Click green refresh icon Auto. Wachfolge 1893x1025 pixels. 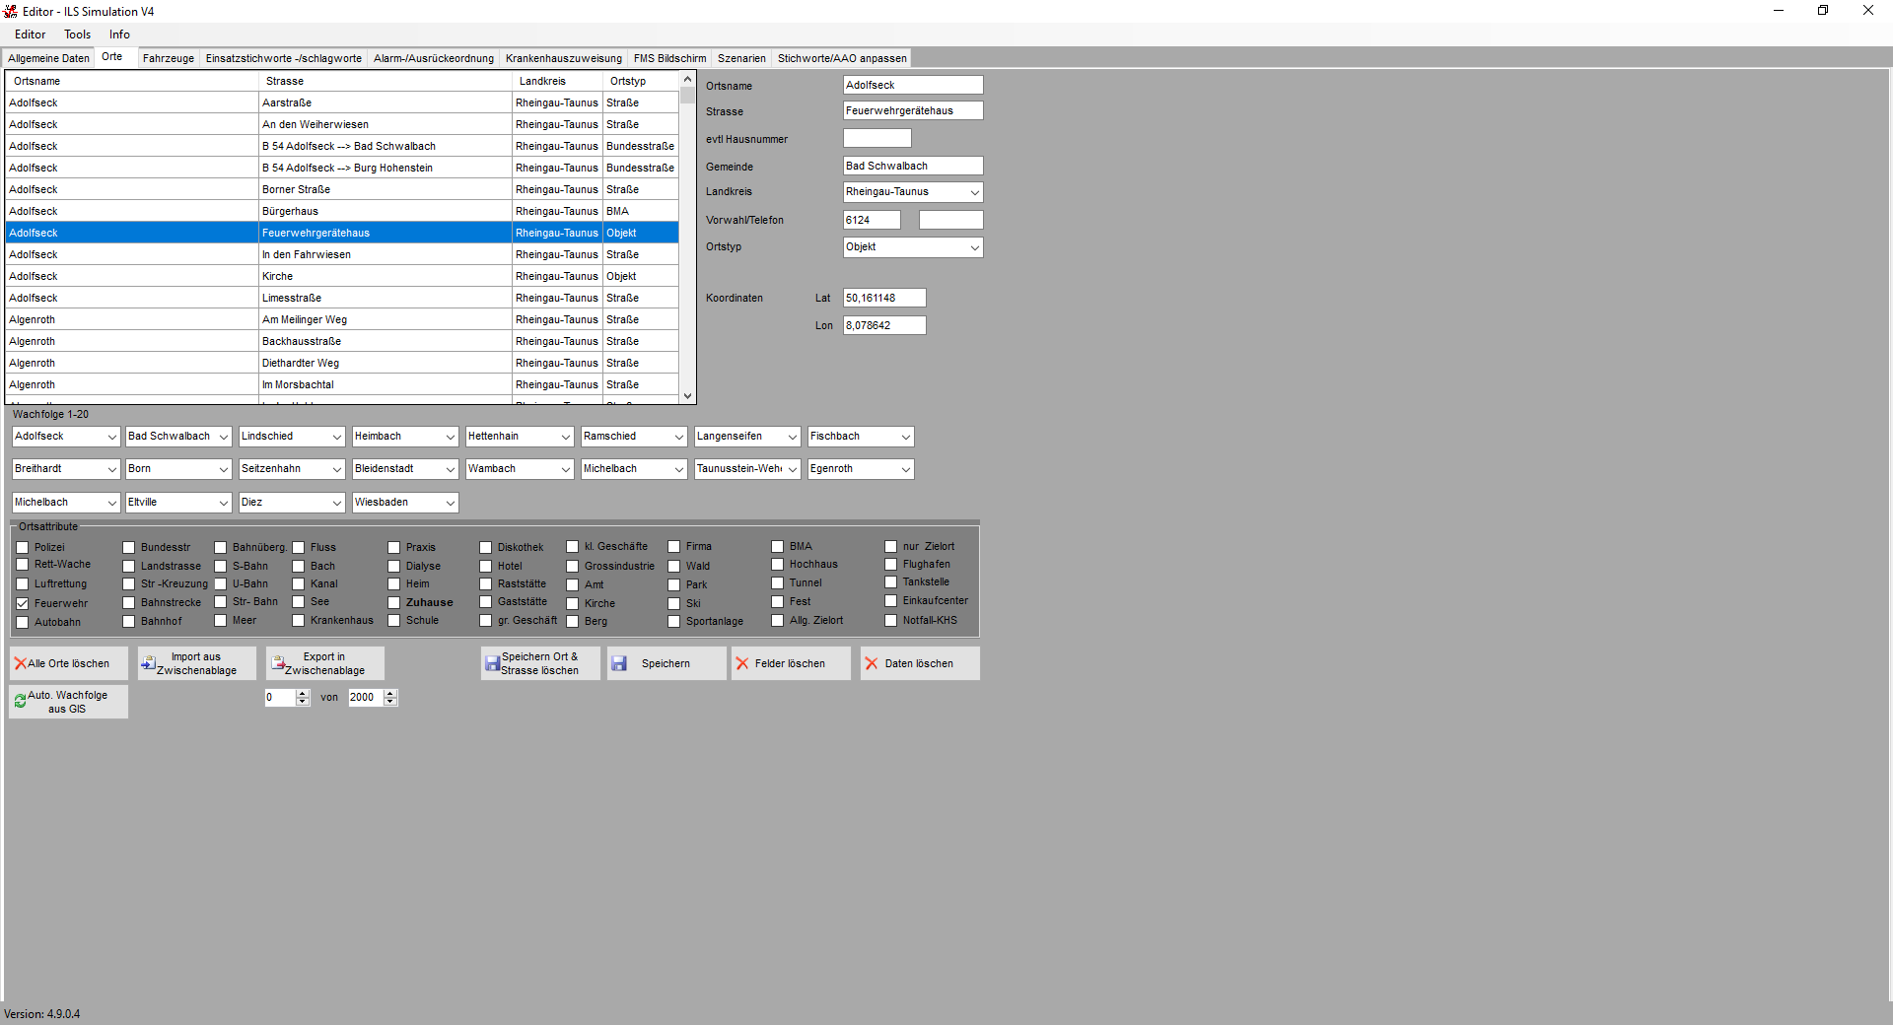[x=20, y=702]
